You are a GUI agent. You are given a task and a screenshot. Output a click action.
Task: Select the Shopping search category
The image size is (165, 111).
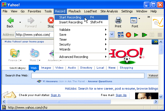(126, 68)
